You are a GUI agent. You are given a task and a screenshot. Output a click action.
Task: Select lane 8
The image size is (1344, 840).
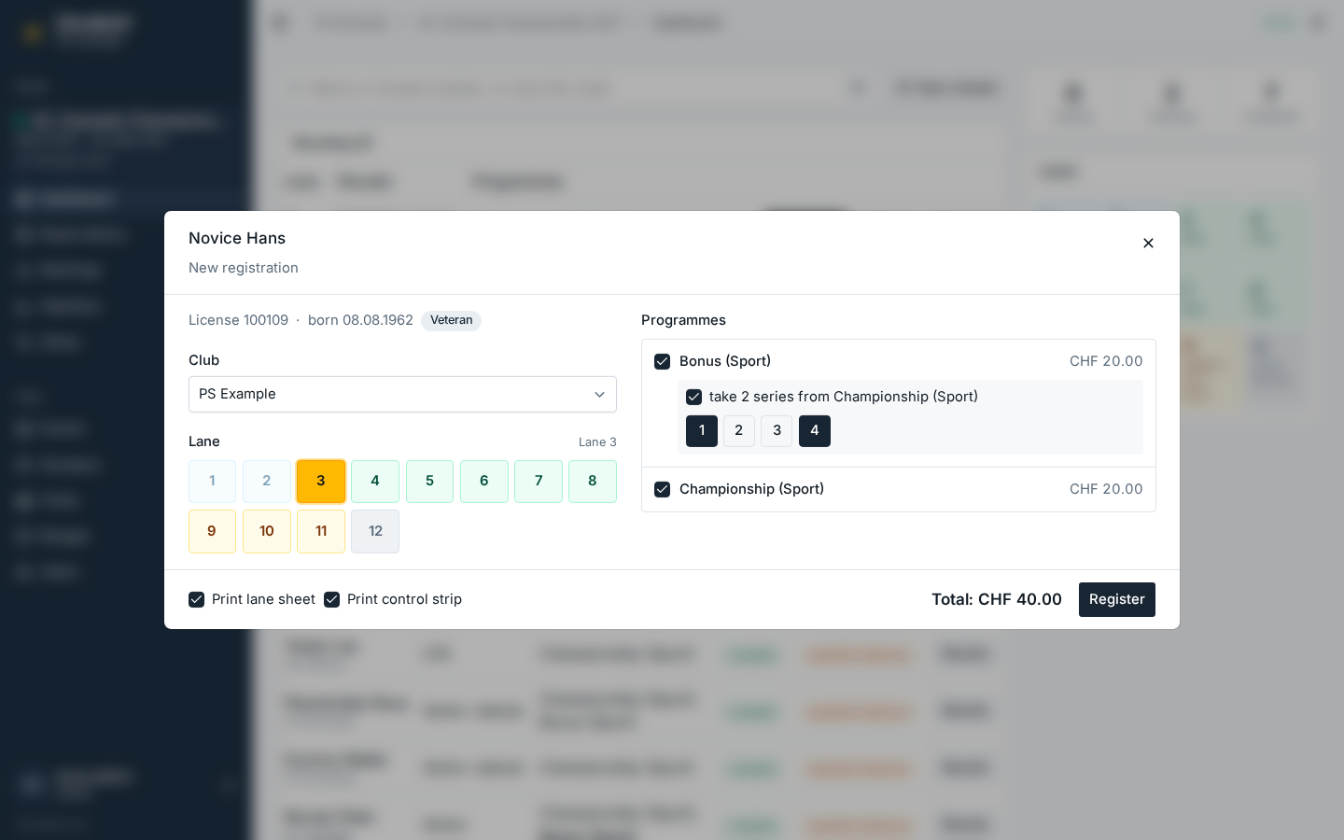click(593, 482)
